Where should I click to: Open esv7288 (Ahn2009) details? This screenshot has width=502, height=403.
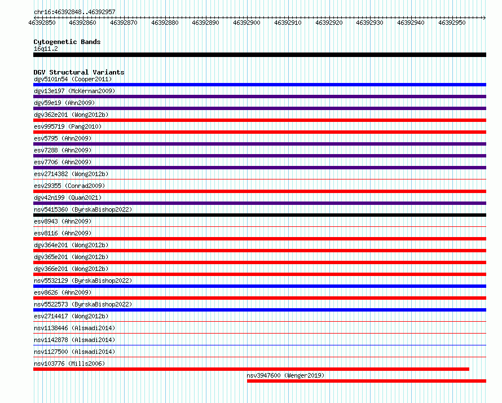[x=63, y=150]
